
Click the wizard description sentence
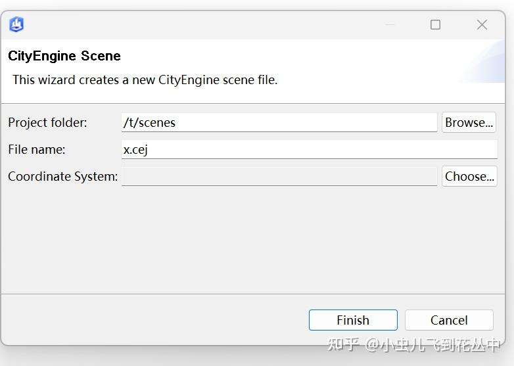point(145,80)
